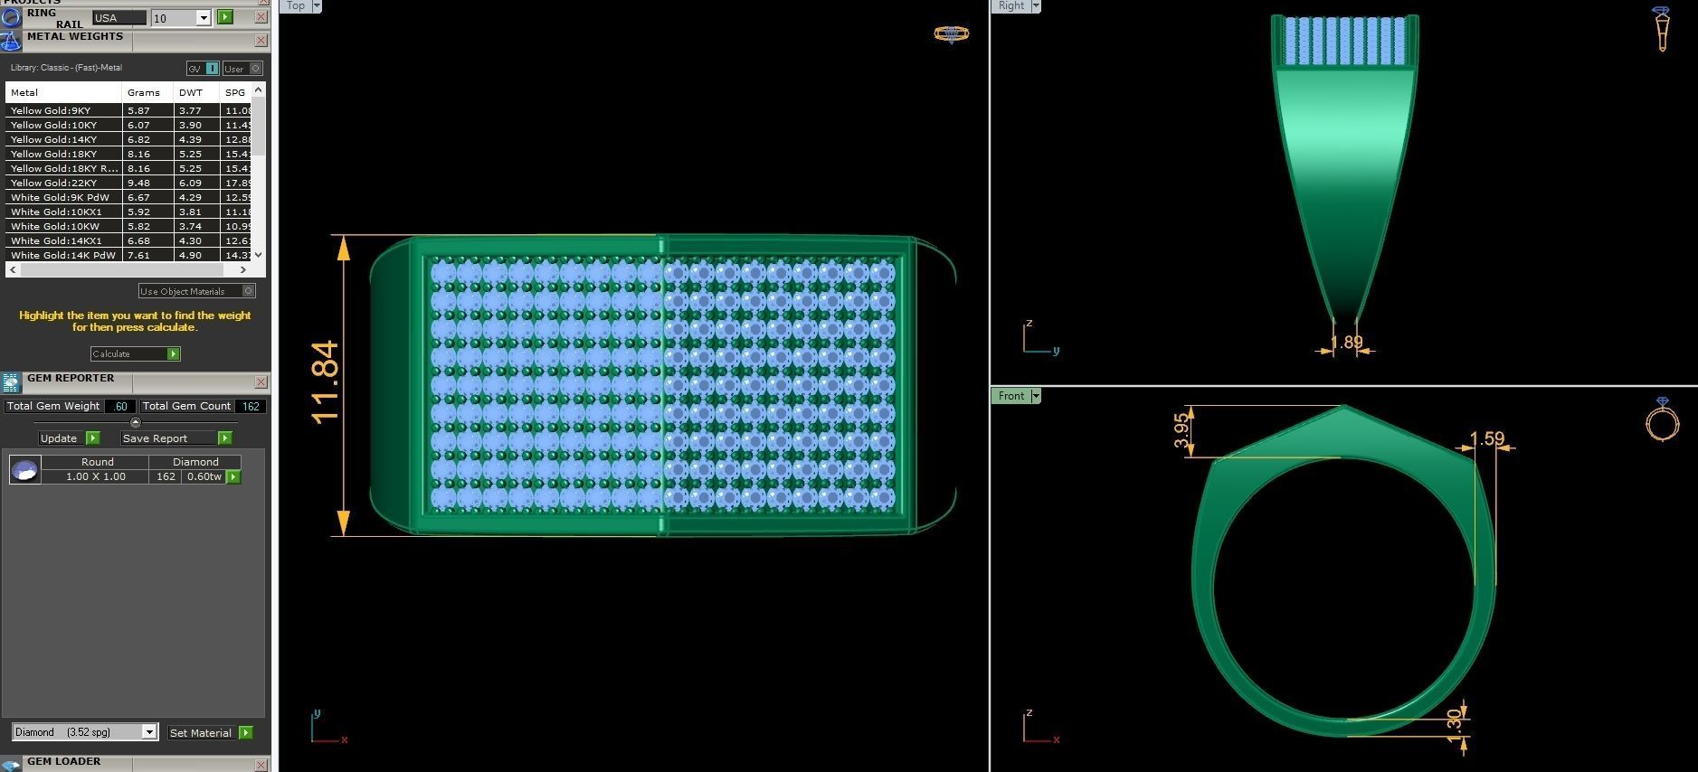Click the metal table vertical scrollbar down arrow

coord(259,255)
